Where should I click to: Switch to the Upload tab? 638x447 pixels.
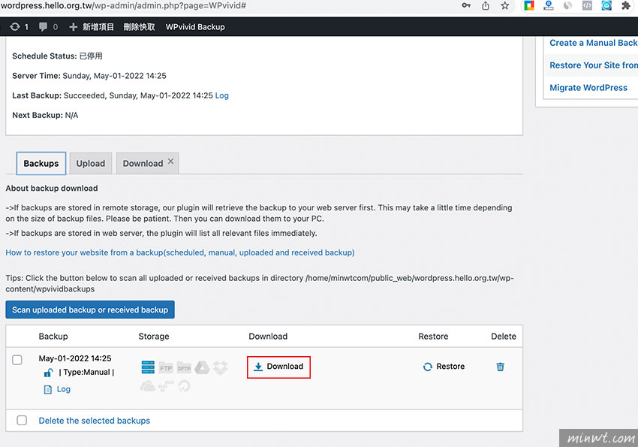click(x=91, y=163)
